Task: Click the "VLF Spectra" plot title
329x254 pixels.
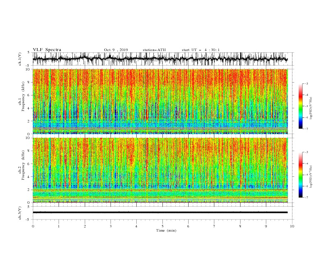Action: pyautogui.click(x=47, y=50)
